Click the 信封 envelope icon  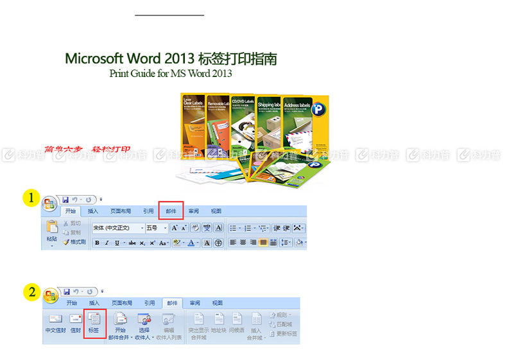76,318
